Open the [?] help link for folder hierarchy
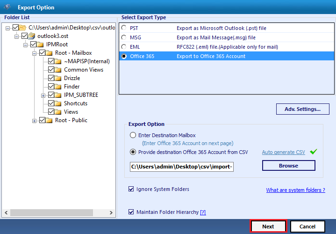This screenshot has height=234, width=336. point(203,212)
